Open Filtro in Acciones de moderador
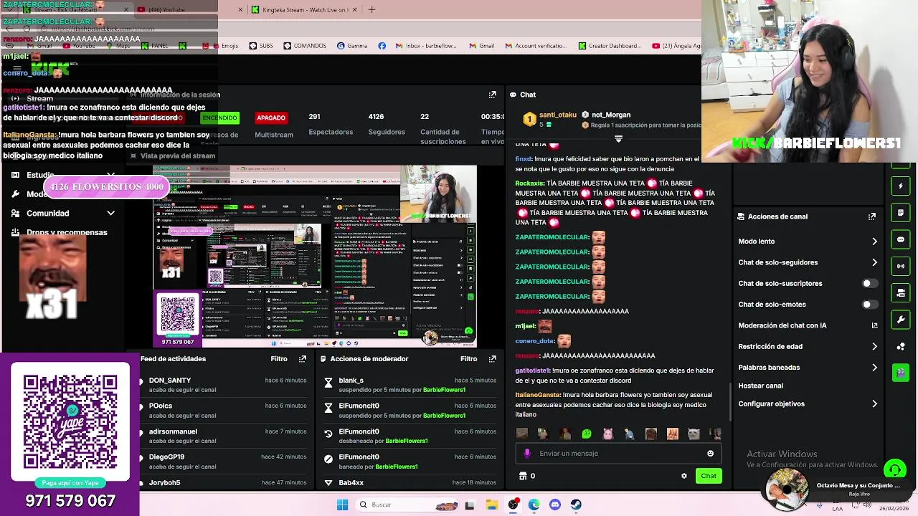This screenshot has width=918, height=516. coord(468,359)
